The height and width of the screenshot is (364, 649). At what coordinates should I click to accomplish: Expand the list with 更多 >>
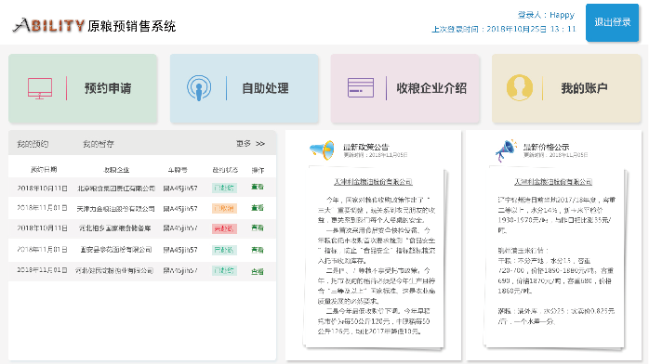point(250,143)
